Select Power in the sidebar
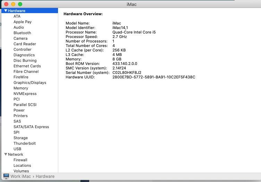This screenshot has width=261, height=182. click(19, 110)
